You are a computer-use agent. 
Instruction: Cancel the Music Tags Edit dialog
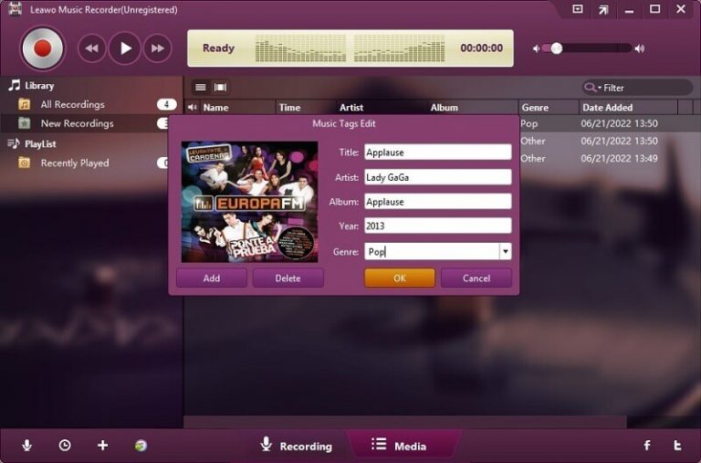pyautogui.click(x=476, y=279)
